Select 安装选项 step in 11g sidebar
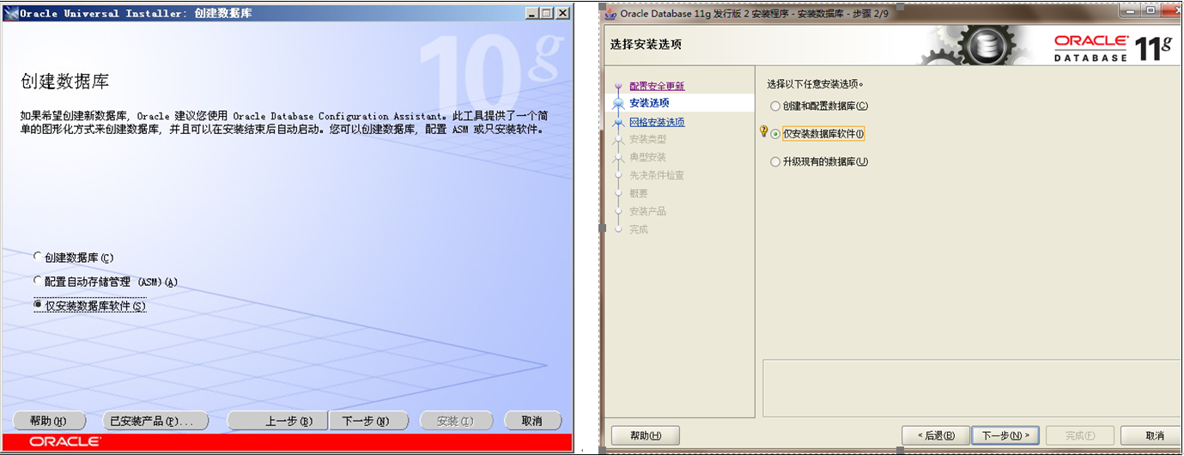The image size is (1184, 456). pyautogui.click(x=649, y=103)
